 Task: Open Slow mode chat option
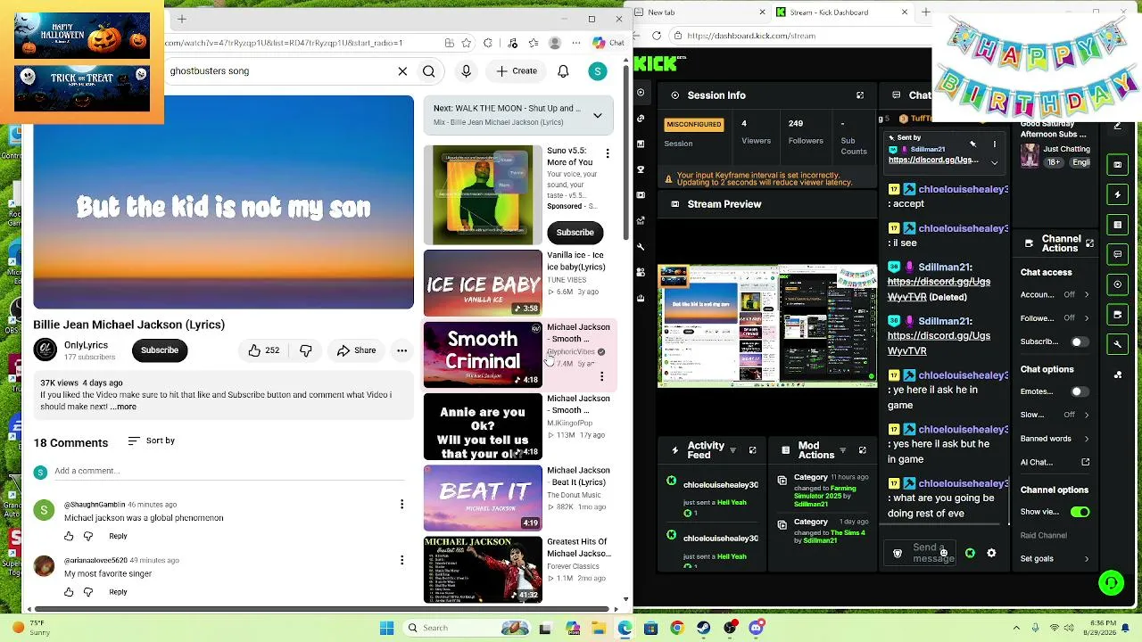[1057, 415]
